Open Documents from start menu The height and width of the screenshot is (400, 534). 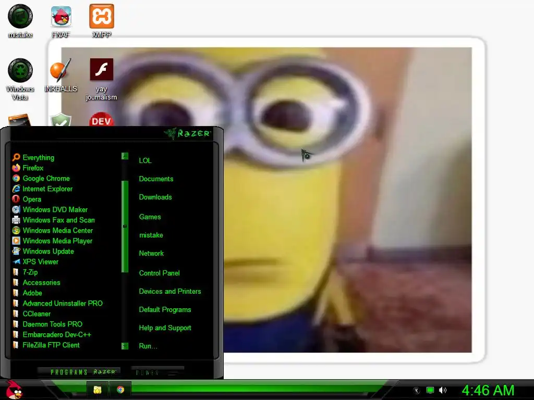tap(156, 179)
